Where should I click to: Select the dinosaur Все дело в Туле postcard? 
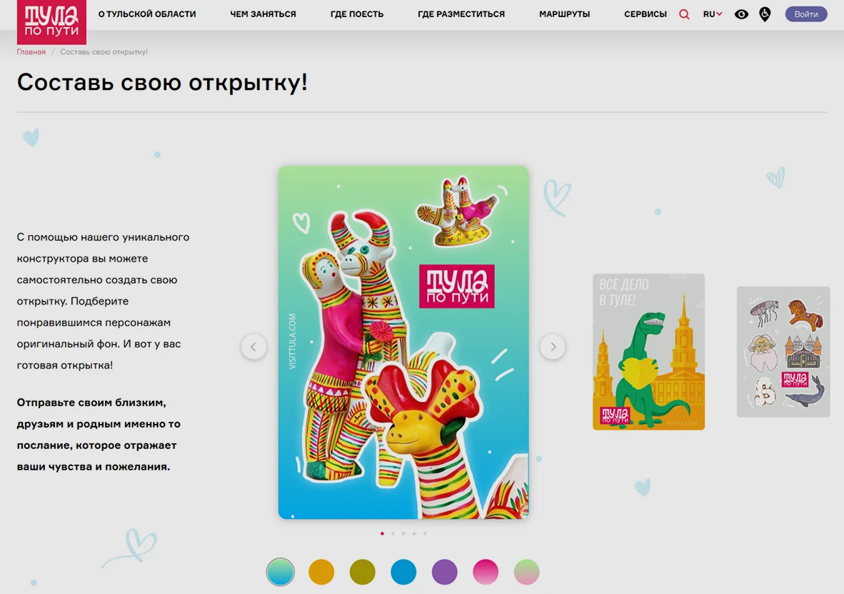tap(648, 352)
